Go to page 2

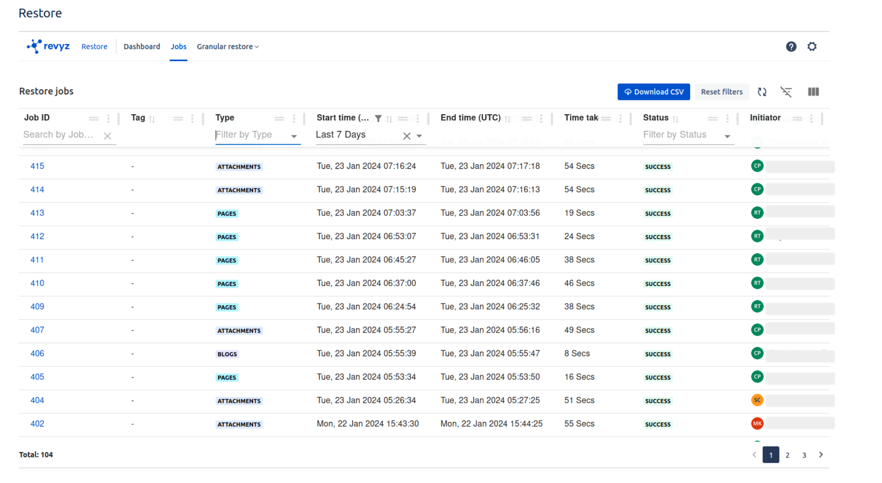(x=787, y=455)
